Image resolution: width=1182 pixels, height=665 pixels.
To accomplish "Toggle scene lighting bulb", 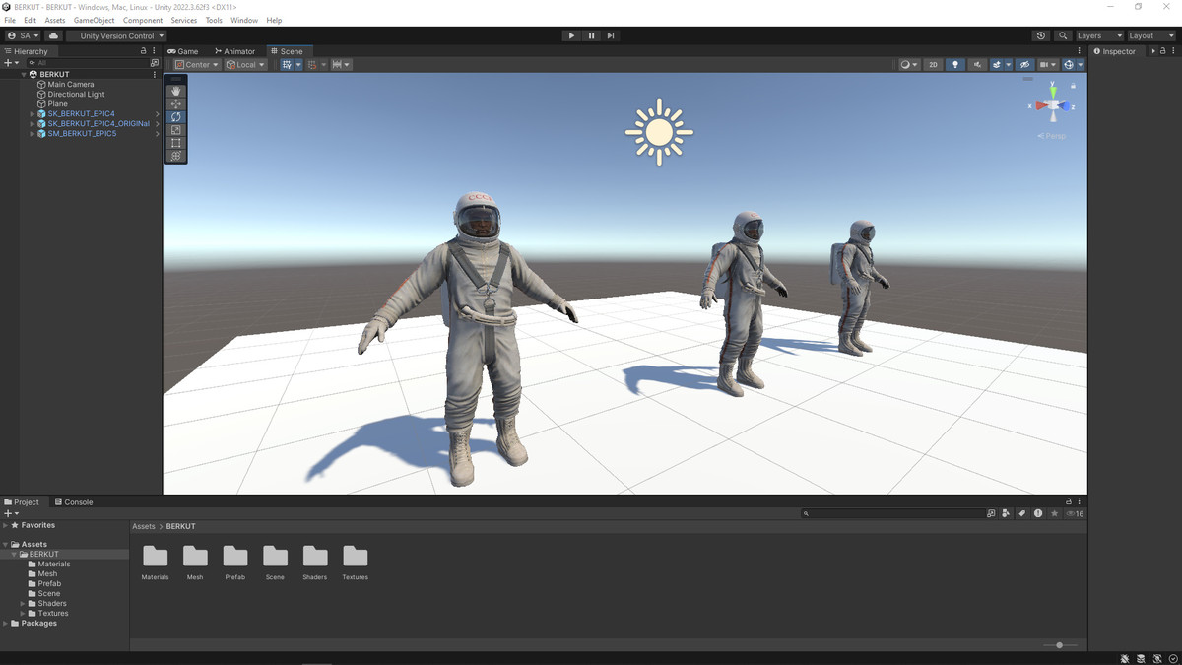I will (954, 65).
